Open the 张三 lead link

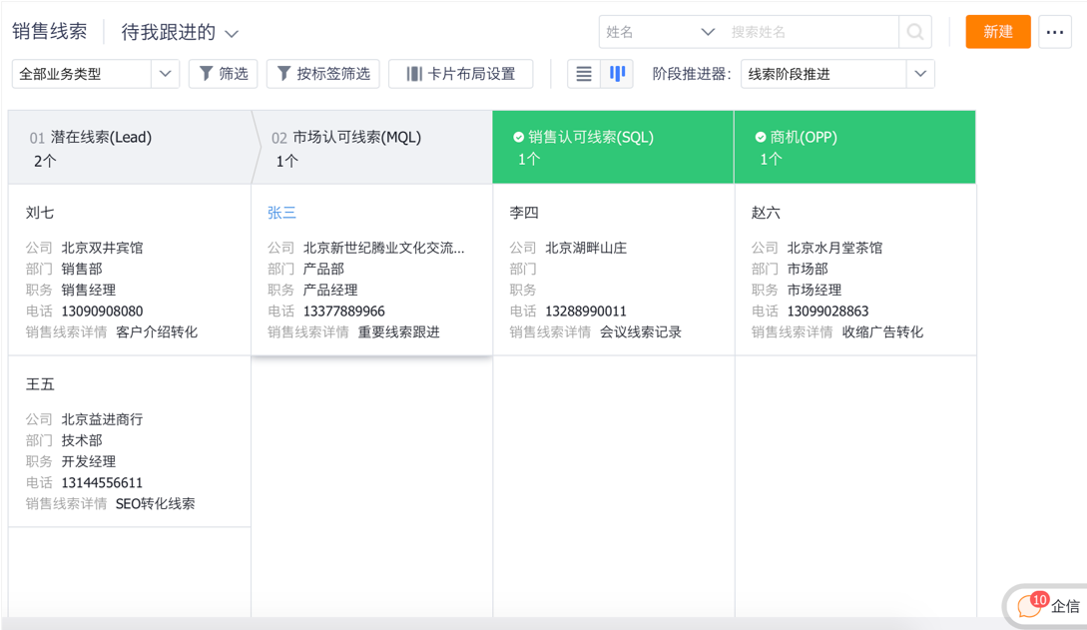point(282,213)
